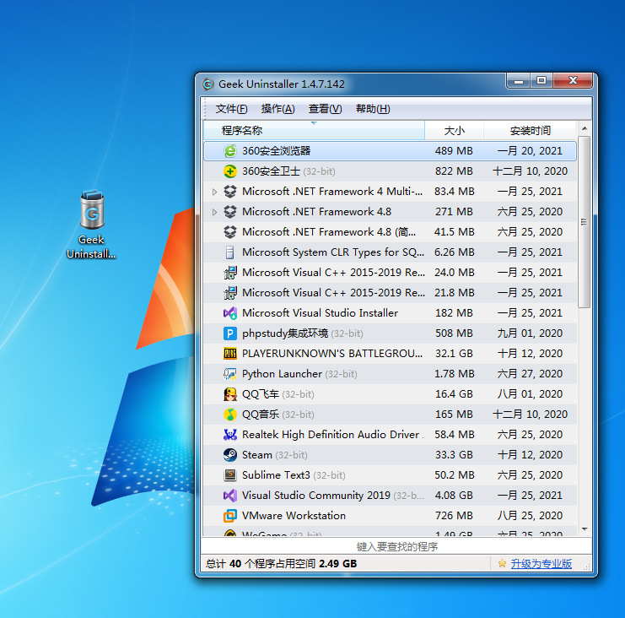The image size is (625, 618).
Task: Select the Steam (32-bit) name text
Action: coord(275,455)
